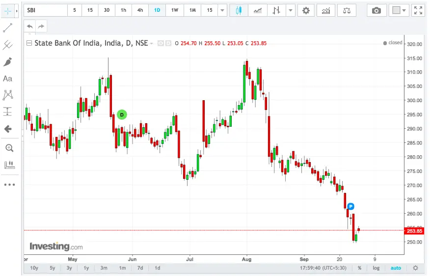The image size is (430, 277).
Task: Toggle chart series visibility eye icon
Action: click(x=161, y=43)
